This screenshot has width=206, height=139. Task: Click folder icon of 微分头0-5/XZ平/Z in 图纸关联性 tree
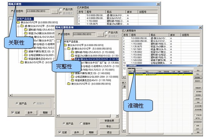[22, 62]
